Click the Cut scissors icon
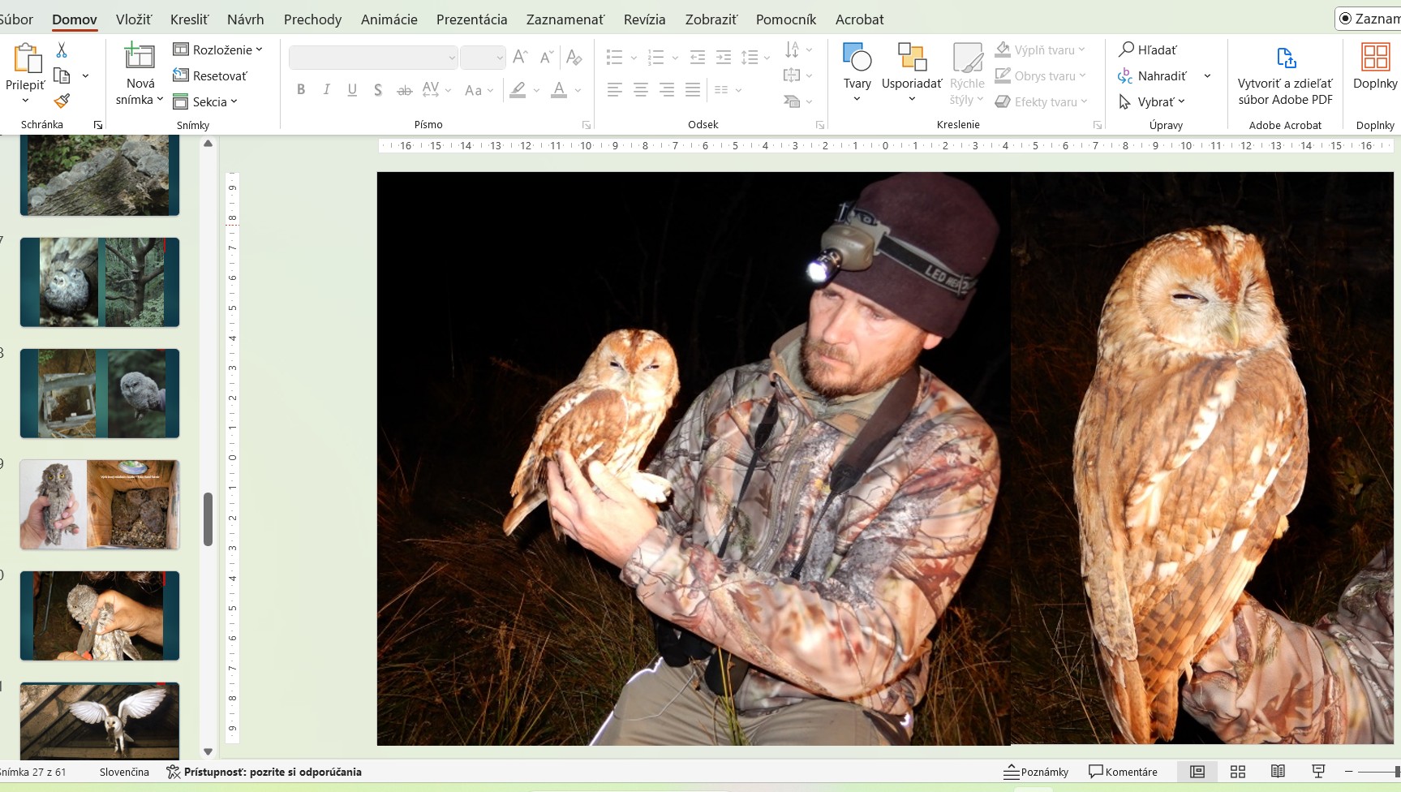The image size is (1401, 792). (62, 50)
